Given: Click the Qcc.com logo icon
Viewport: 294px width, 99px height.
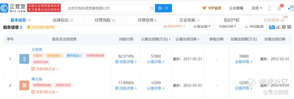Looking at the screenshot, I should [4, 8].
